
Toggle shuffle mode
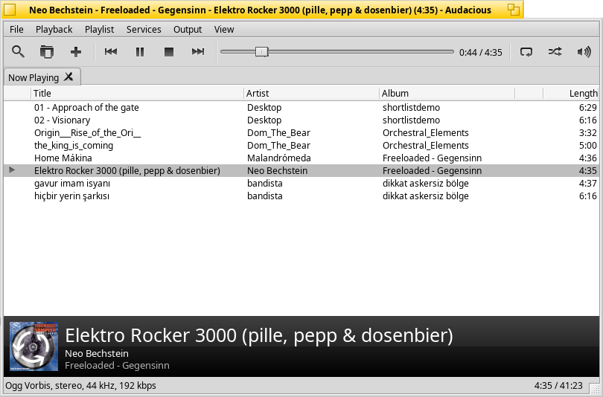555,51
